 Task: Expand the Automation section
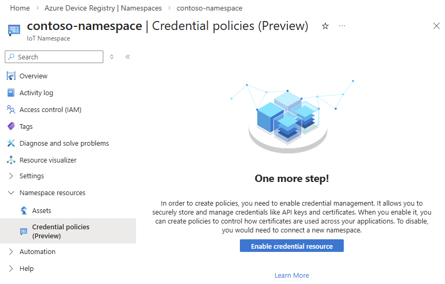[11, 252]
